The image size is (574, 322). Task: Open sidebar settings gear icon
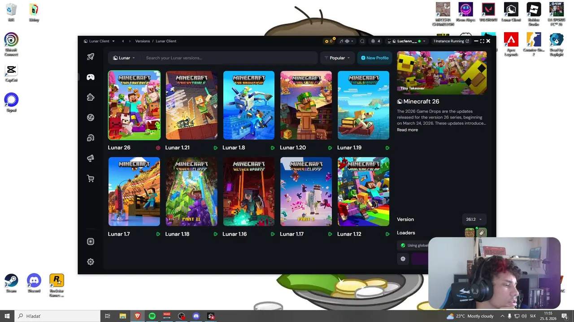pos(91,262)
